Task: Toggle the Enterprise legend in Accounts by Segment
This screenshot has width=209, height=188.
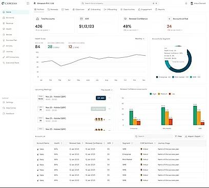Action: click(x=163, y=77)
